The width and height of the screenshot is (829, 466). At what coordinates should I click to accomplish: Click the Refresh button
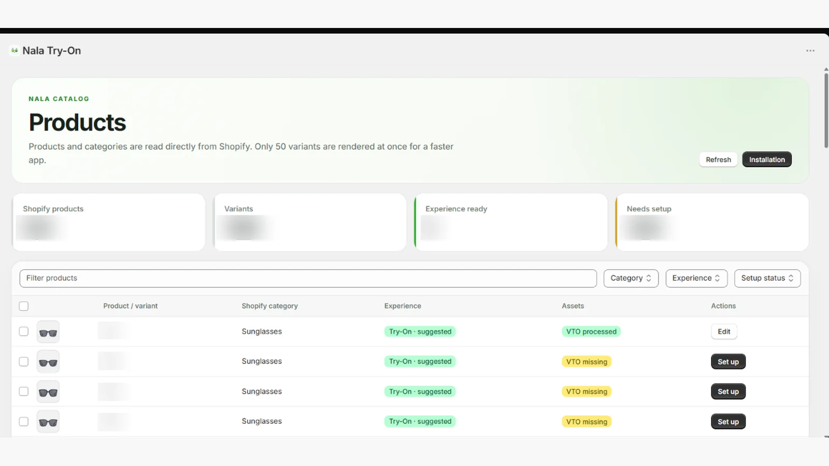coord(718,159)
